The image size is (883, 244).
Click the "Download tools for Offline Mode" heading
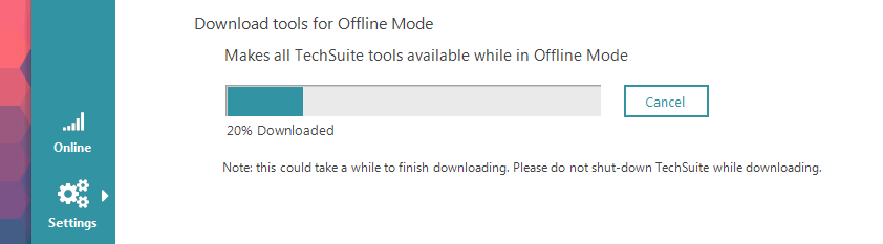314,24
